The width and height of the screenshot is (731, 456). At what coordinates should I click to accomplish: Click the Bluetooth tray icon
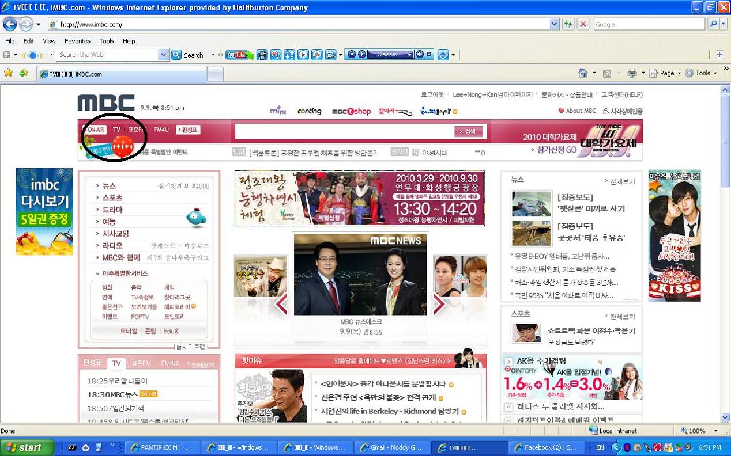[x=627, y=447]
